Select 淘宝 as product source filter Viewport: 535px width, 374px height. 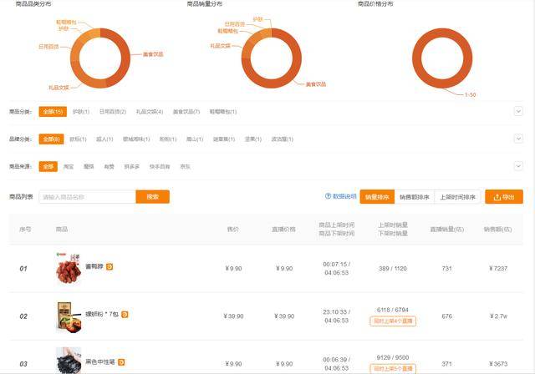[69, 166]
